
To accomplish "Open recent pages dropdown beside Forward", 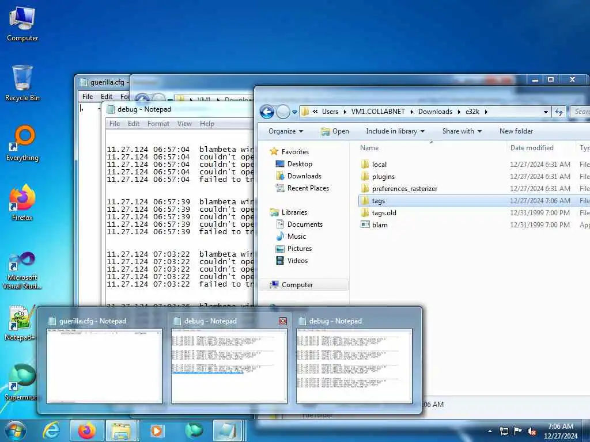I will [x=294, y=112].
